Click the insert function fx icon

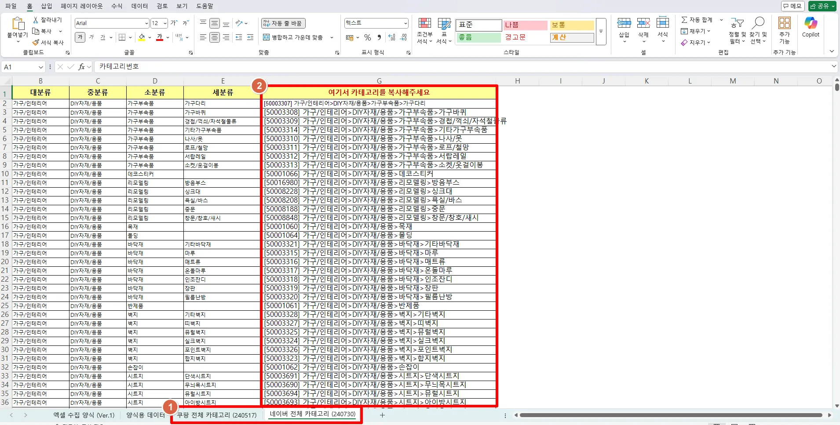click(x=81, y=67)
